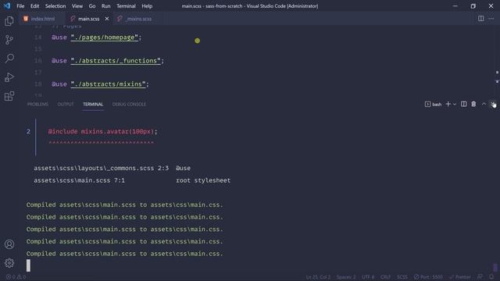Click the terminal scrollbar thumb
The height and width of the screenshot is (281, 500).
pos(495,267)
